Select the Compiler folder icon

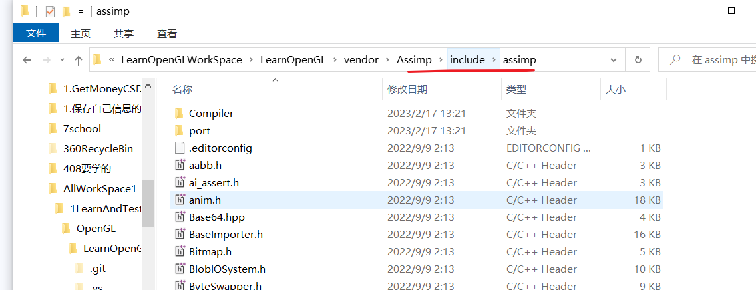pyautogui.click(x=180, y=113)
